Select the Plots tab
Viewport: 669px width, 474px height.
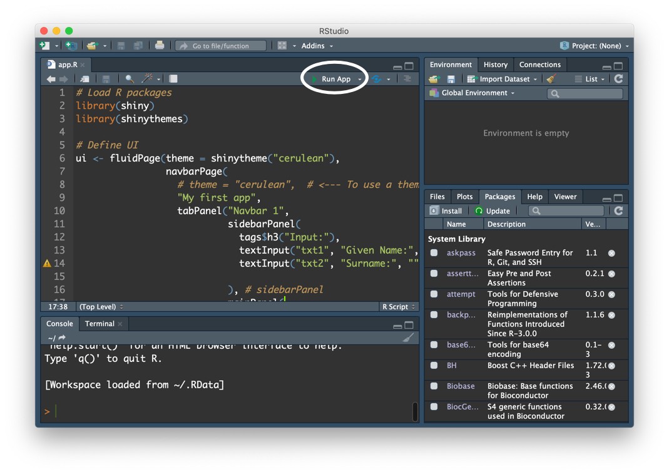point(464,197)
